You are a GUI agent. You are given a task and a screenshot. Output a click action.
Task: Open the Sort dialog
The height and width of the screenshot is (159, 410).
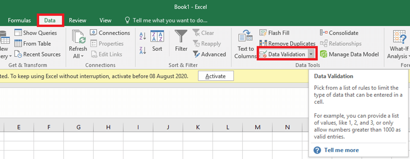[x=157, y=41]
